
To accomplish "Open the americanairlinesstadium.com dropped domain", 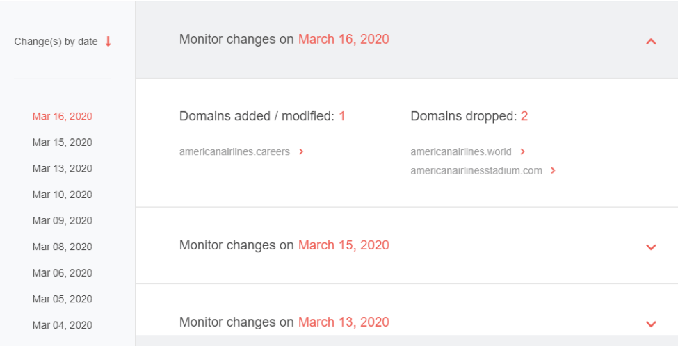I will 476,171.
